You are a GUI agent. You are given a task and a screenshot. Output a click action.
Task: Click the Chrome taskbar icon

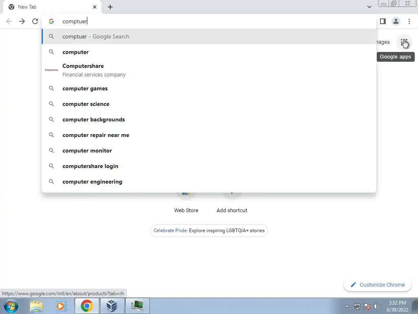pos(87,306)
